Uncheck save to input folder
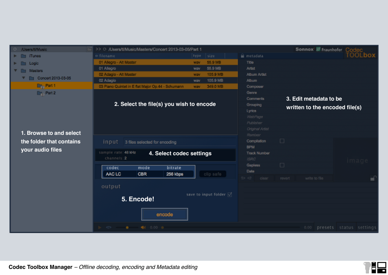The width and height of the screenshot is (388, 275). coord(230,194)
